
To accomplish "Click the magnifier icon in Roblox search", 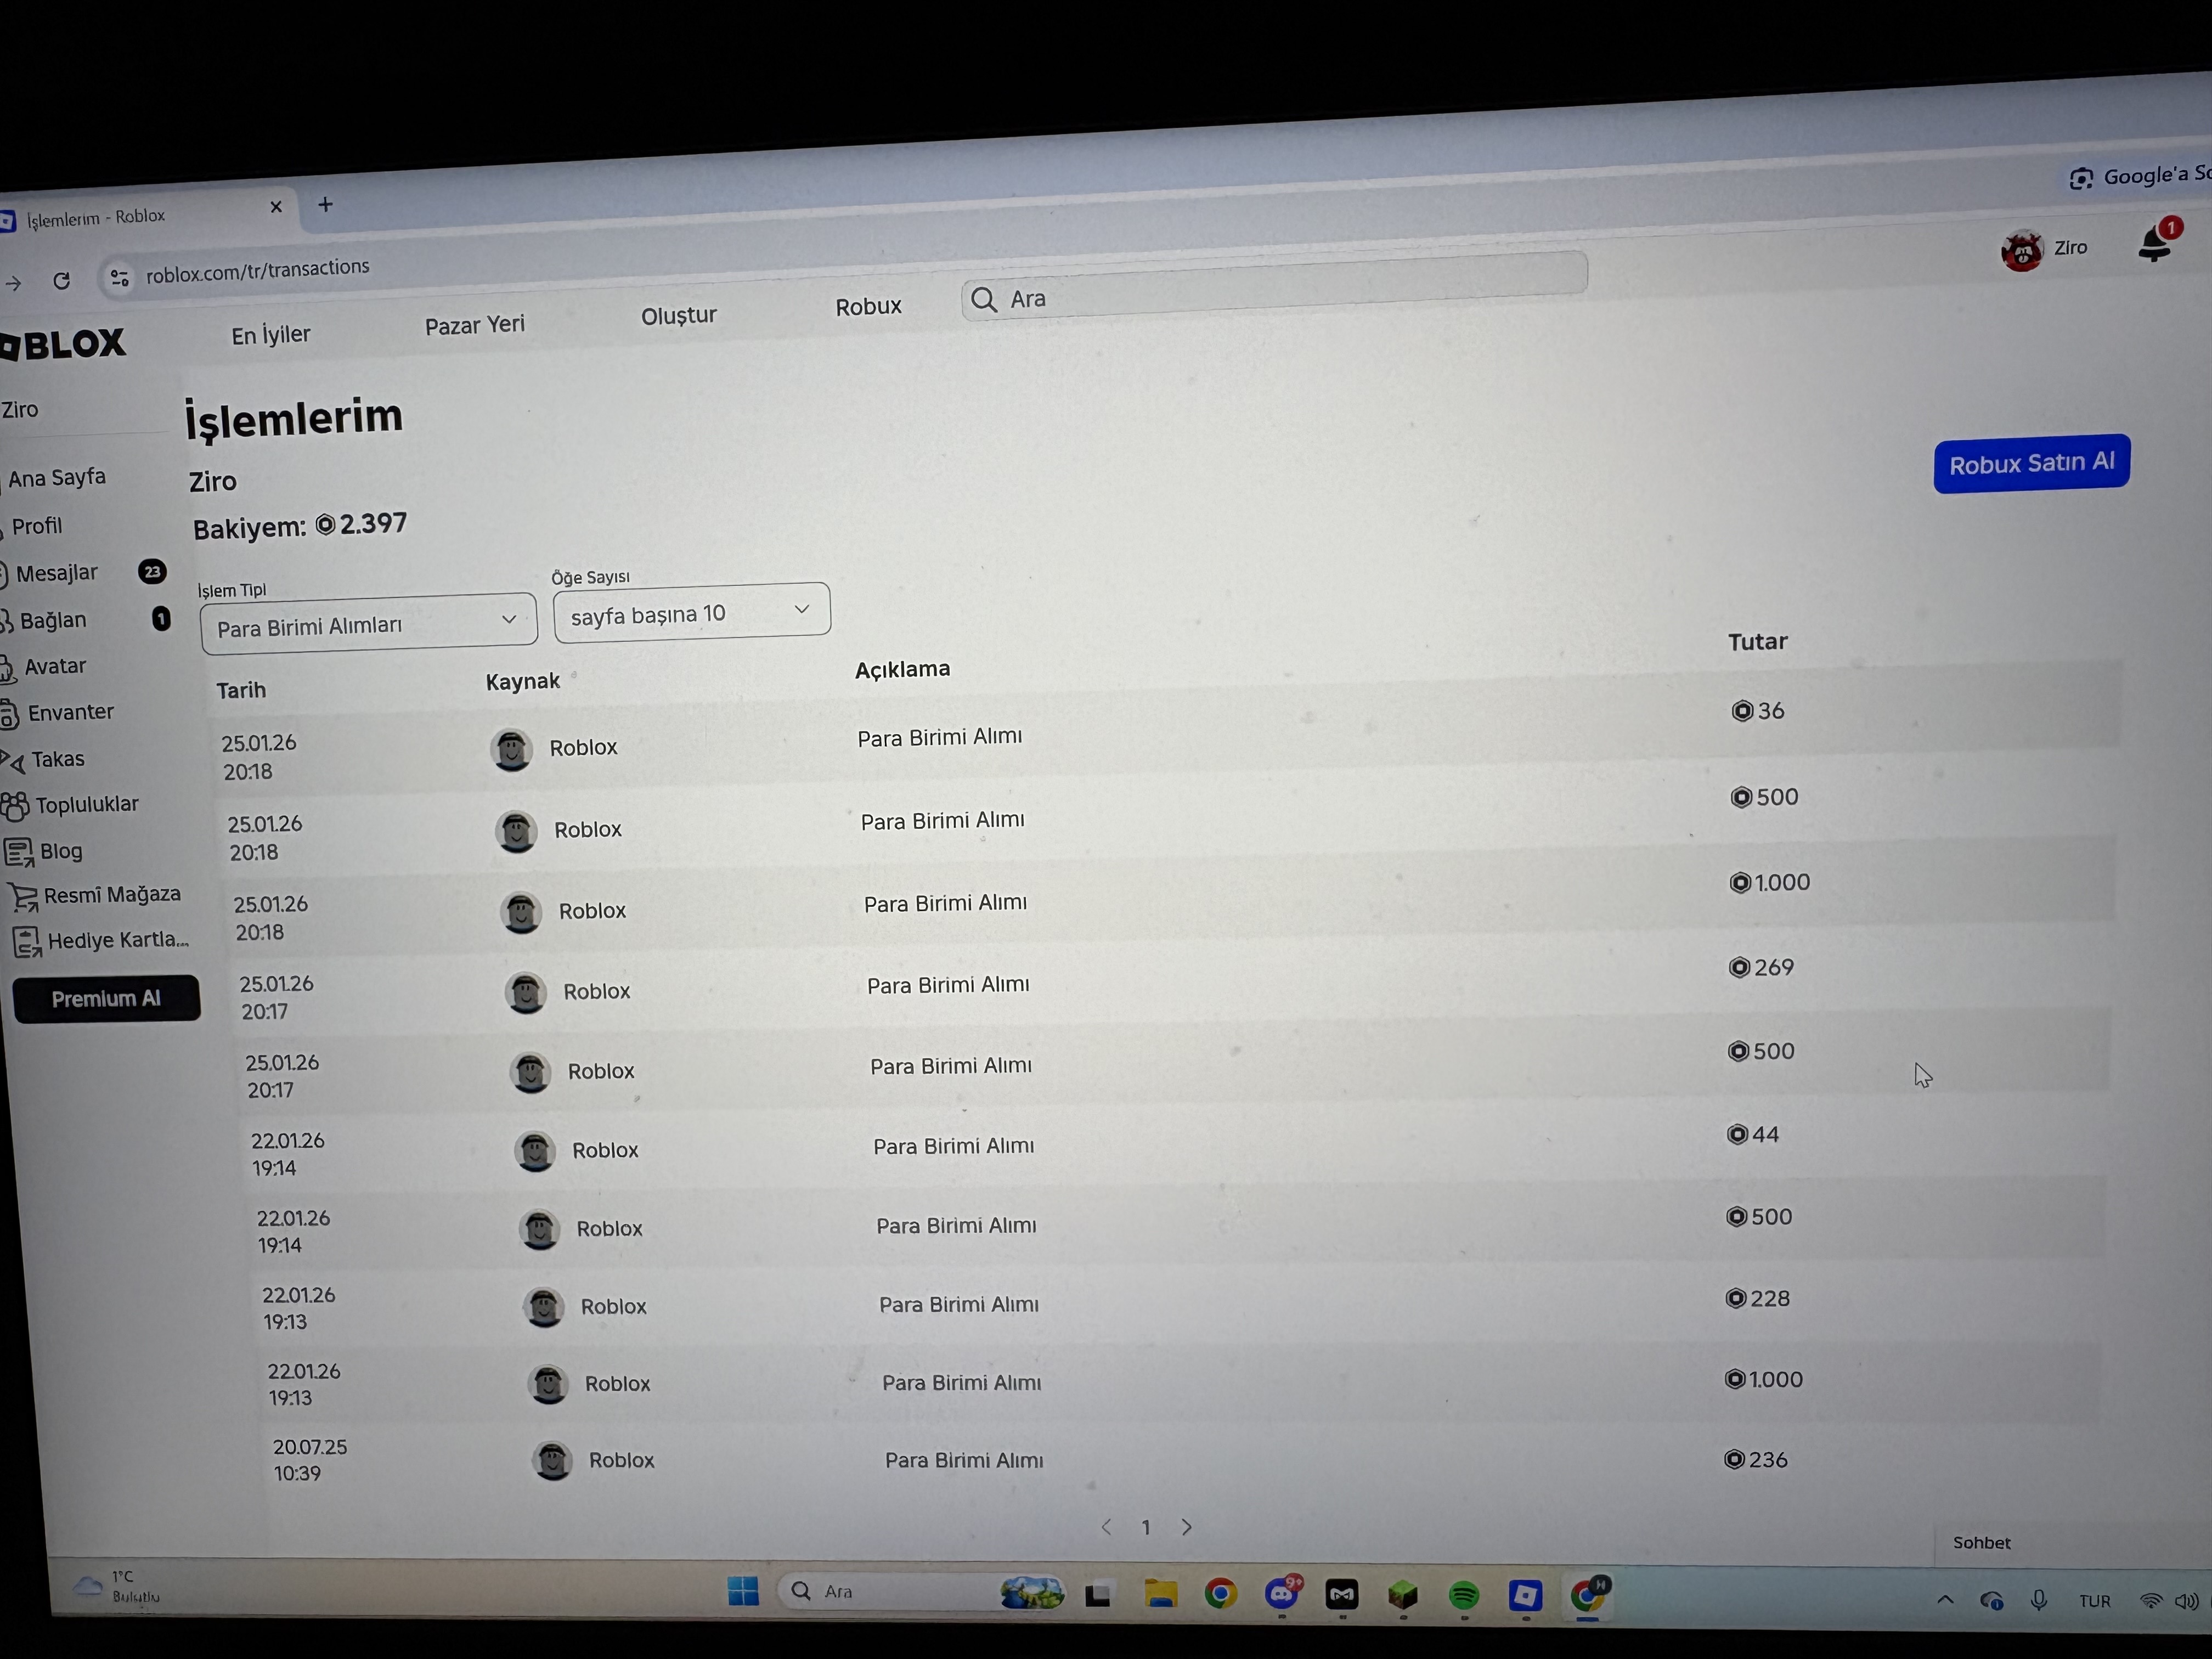I will [984, 300].
